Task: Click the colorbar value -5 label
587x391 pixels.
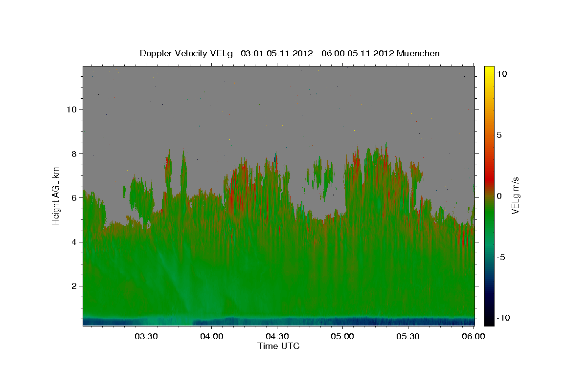Action: pos(500,257)
